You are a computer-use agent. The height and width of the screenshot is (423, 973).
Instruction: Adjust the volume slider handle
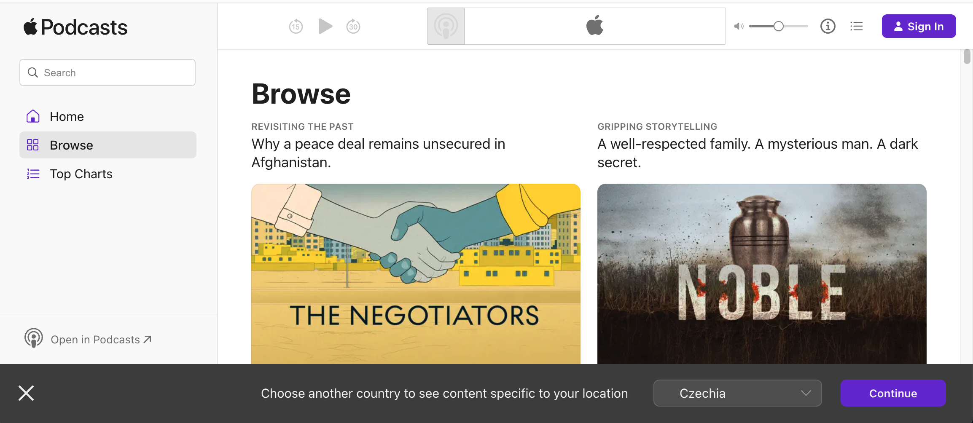coord(779,27)
